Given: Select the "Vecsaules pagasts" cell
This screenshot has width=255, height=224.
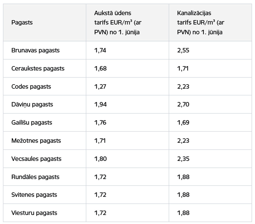Looking at the screenshot, I should click(x=36, y=159).
